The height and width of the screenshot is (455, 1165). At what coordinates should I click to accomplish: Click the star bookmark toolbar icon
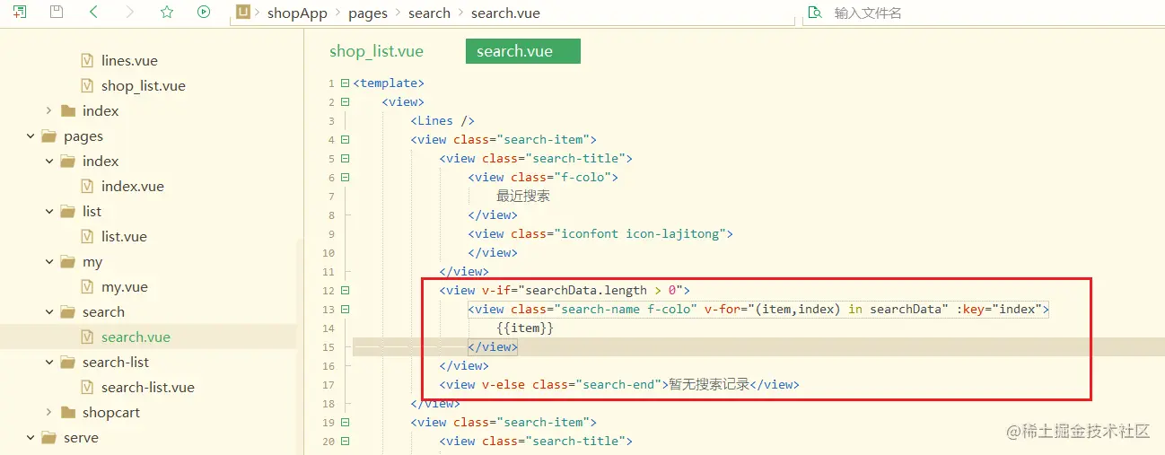pyautogui.click(x=166, y=12)
